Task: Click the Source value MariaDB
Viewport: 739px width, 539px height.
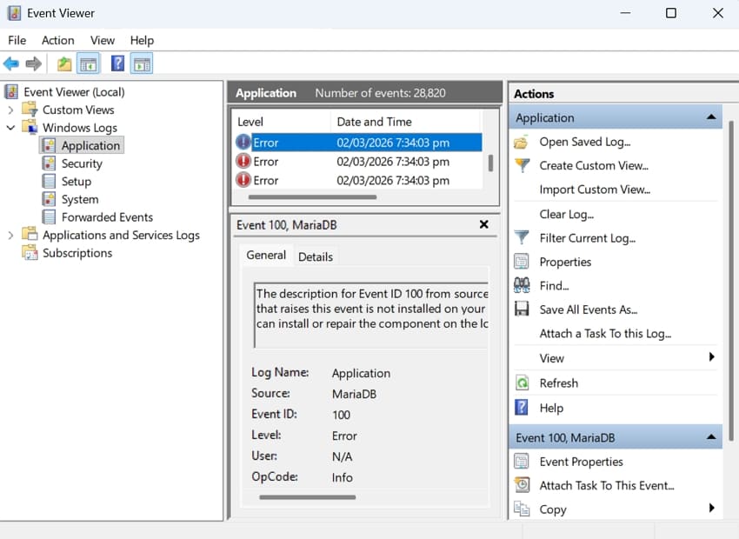Action: pyautogui.click(x=354, y=394)
